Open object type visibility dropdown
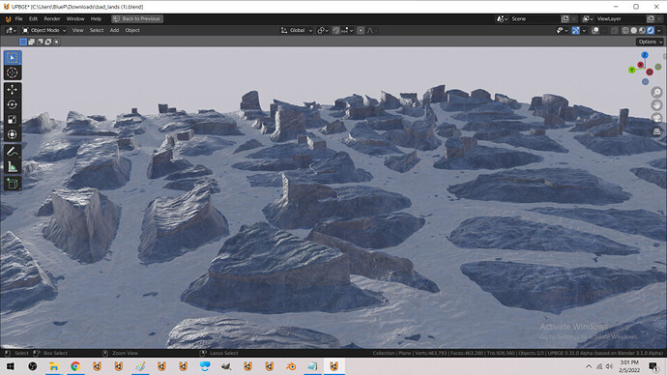667x375 pixels. (x=562, y=30)
